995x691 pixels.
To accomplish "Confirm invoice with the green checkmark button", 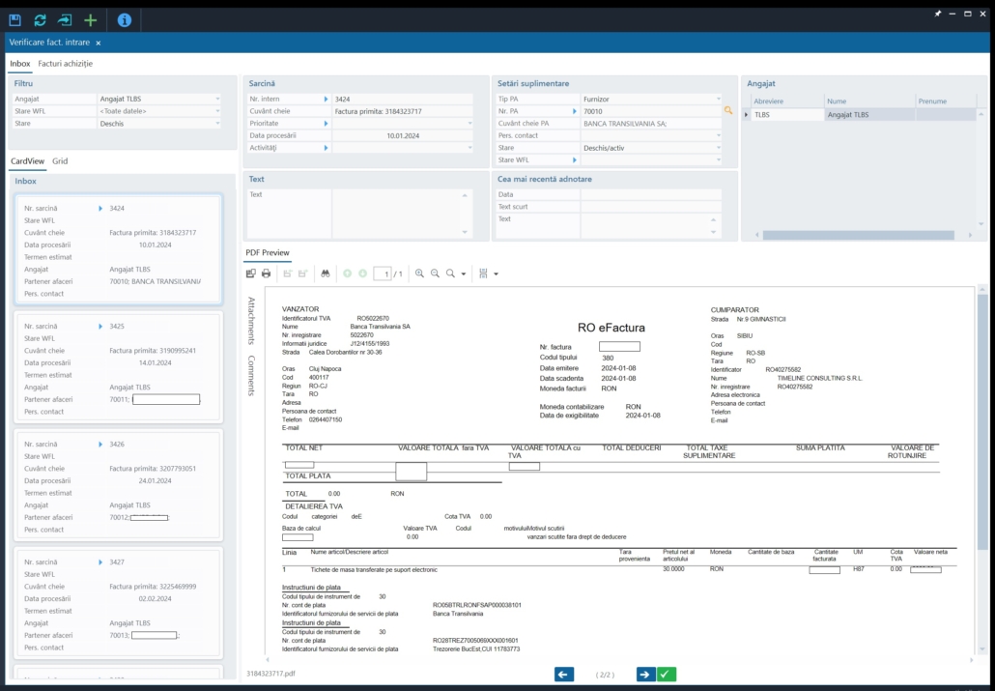I will (667, 675).
